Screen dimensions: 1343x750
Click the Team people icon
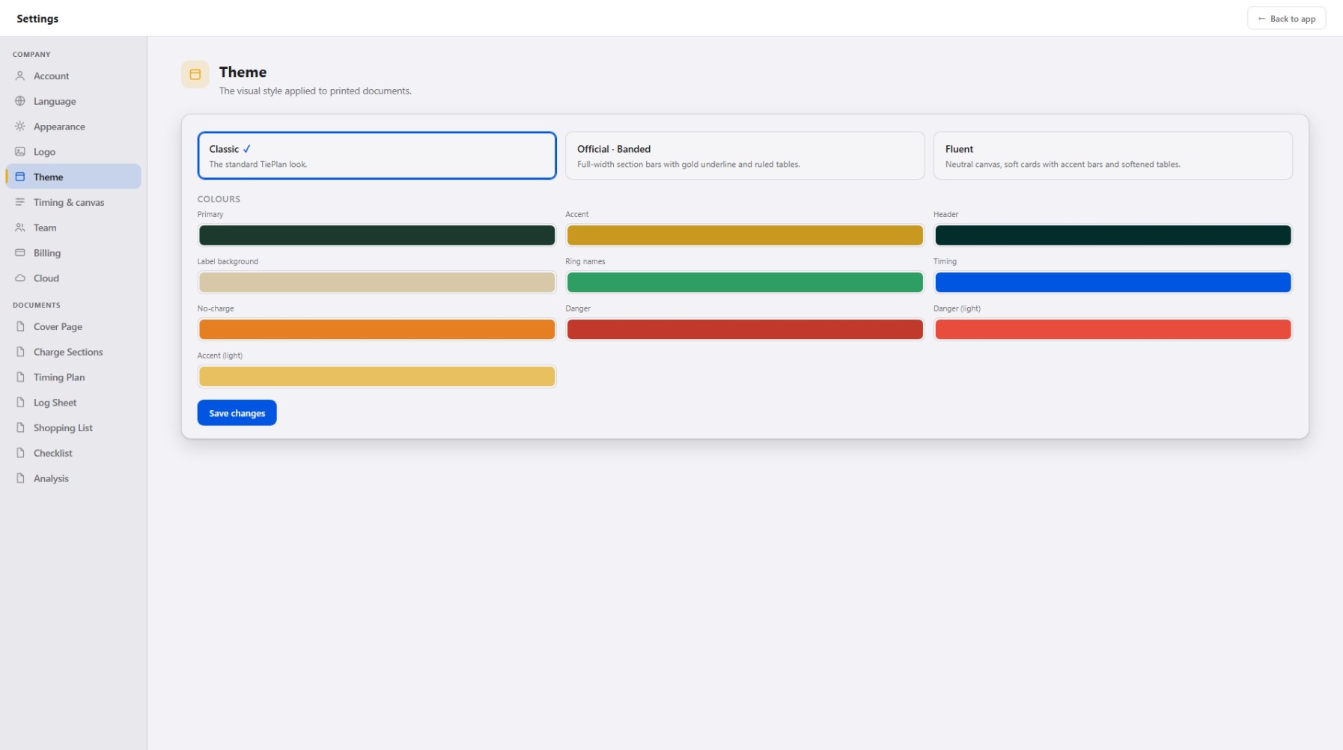click(20, 228)
